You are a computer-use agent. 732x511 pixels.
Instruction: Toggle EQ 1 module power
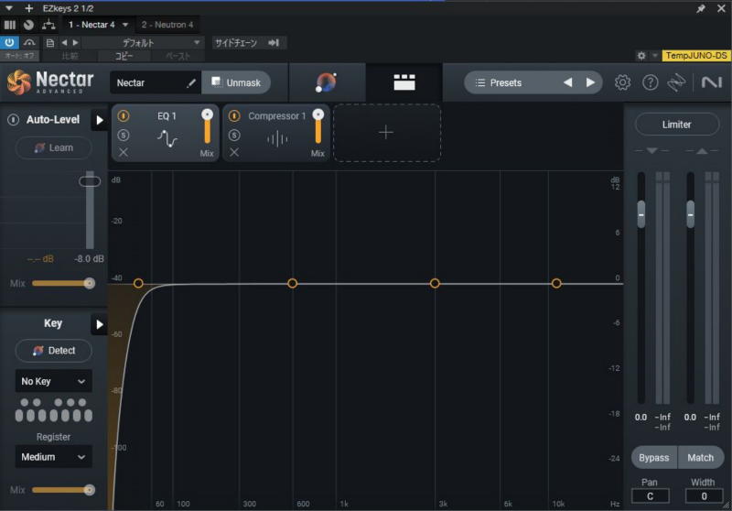(124, 116)
